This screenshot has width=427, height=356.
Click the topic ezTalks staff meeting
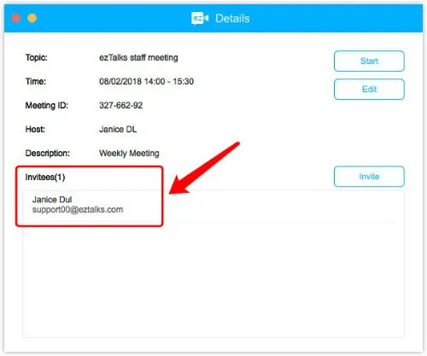138,58
